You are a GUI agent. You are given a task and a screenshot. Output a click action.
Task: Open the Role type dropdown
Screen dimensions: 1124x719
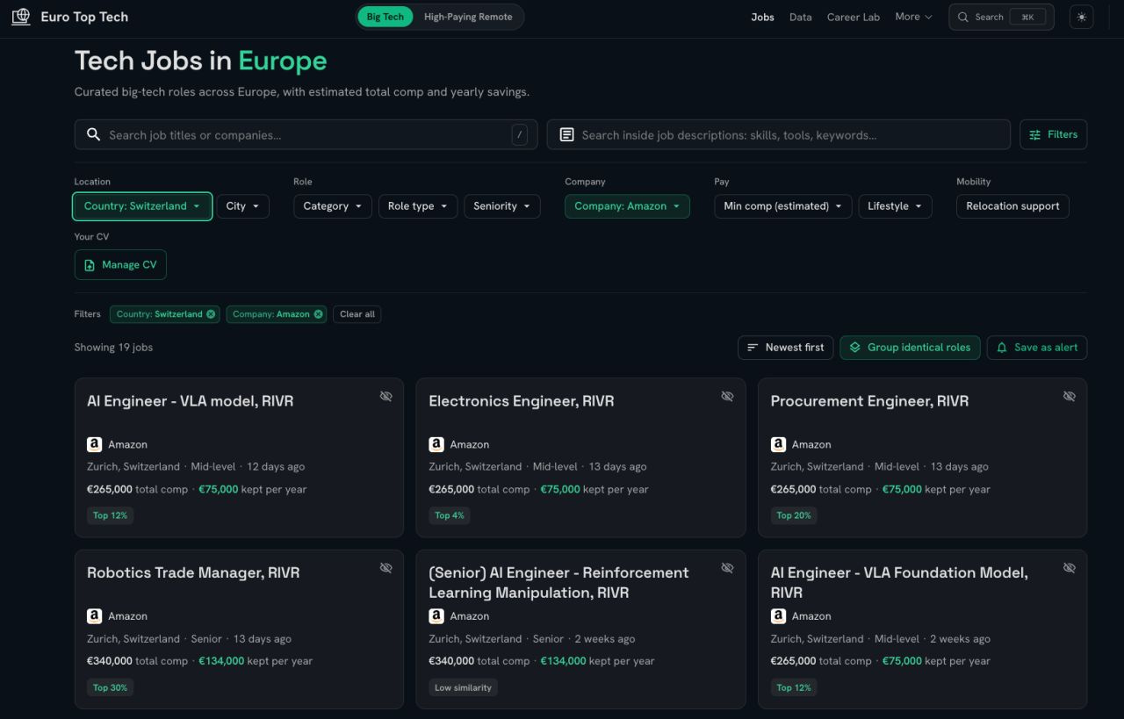coord(418,206)
